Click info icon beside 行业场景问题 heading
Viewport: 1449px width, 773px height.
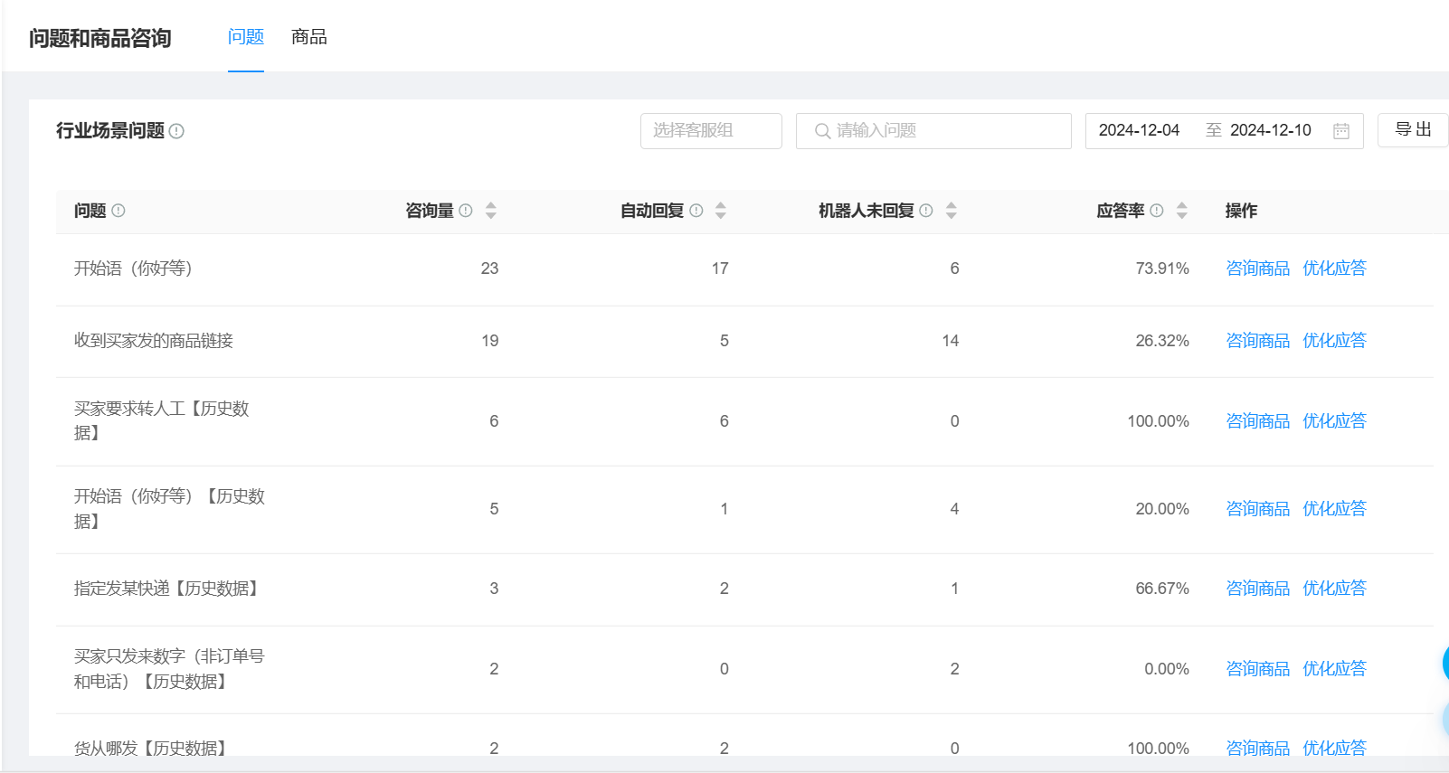tap(176, 131)
